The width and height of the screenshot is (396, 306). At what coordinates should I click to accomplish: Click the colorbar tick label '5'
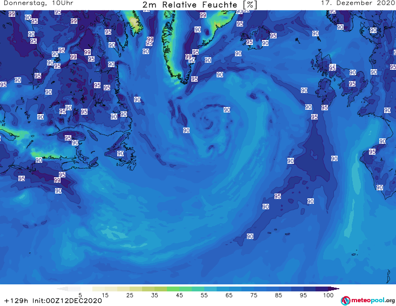pos(80,295)
